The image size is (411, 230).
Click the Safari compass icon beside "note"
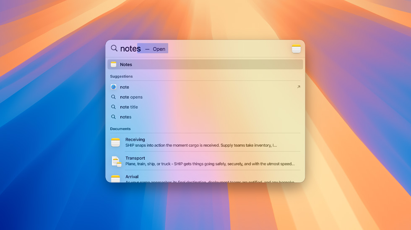113,87
